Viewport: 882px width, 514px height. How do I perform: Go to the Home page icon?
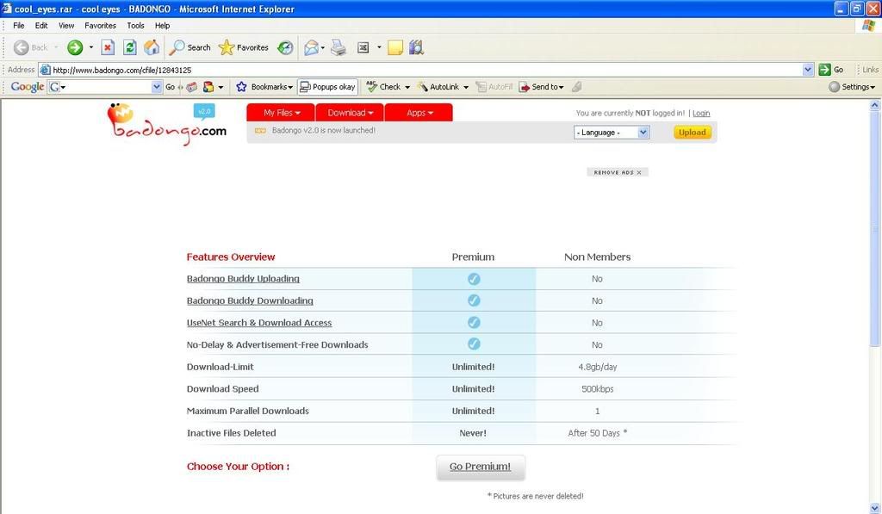(152, 47)
